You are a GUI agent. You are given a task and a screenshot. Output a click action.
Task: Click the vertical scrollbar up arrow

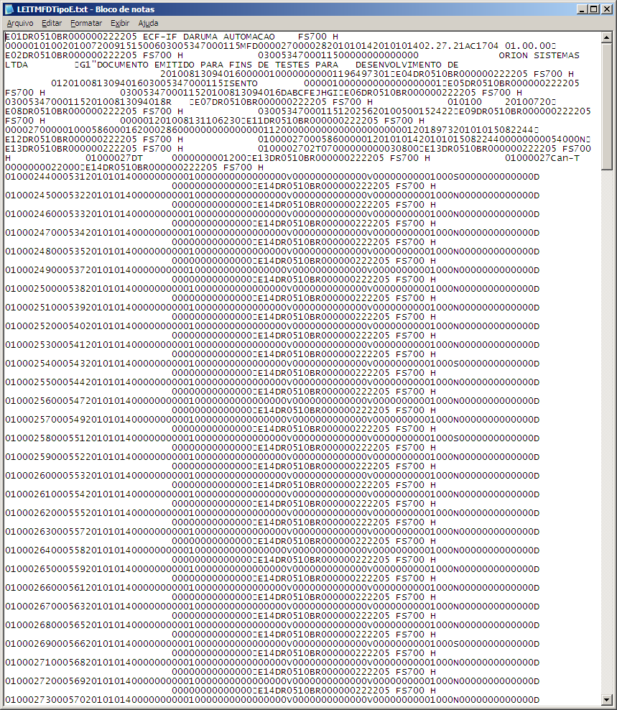pos(607,37)
